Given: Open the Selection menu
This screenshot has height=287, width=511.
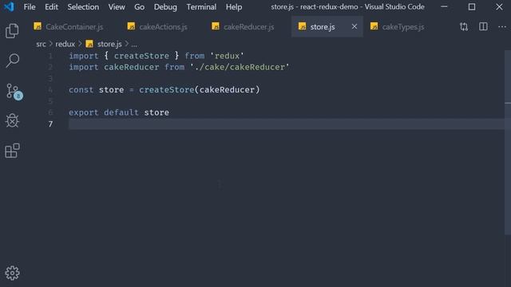Looking at the screenshot, I should coord(83,7).
